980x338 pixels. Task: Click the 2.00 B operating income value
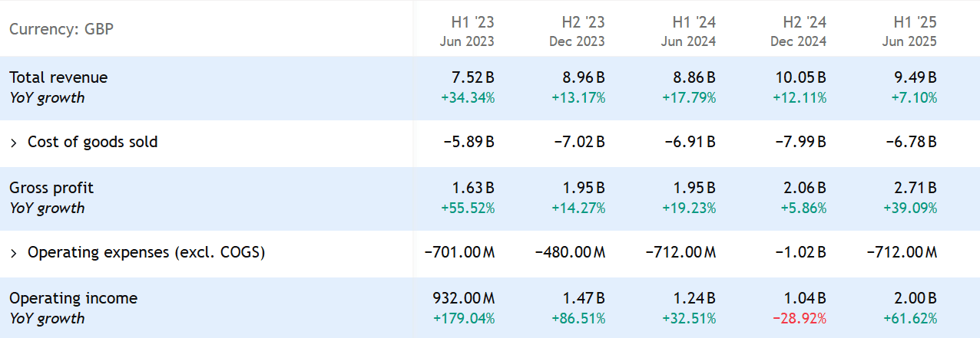pyautogui.click(x=915, y=298)
